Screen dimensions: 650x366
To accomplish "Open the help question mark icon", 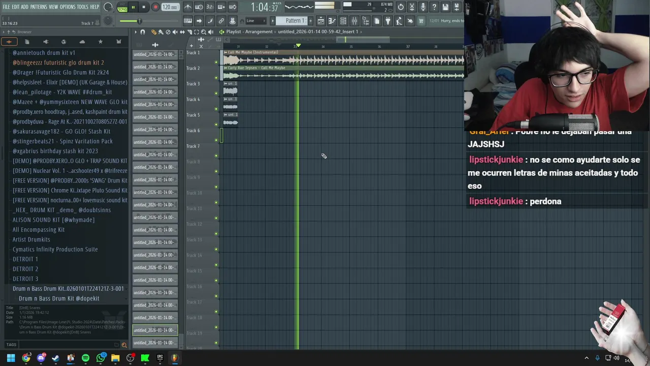I will click(434, 7).
